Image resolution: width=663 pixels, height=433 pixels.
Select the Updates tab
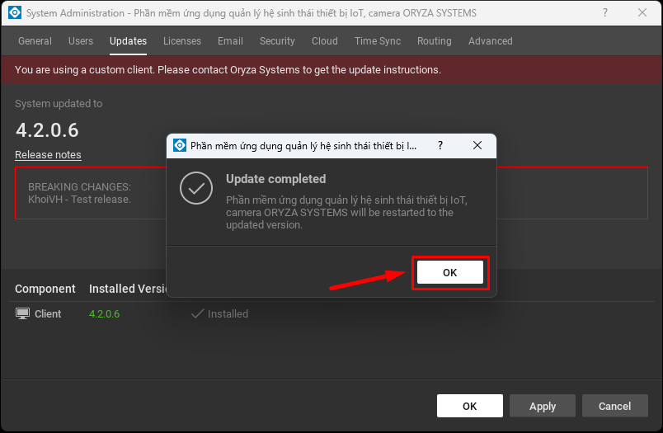click(x=128, y=41)
